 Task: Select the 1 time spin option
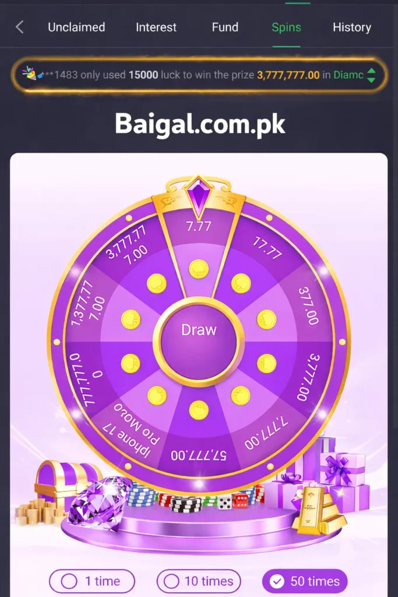pos(91,581)
